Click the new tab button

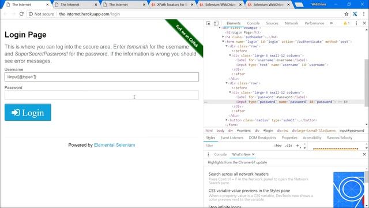299,5
